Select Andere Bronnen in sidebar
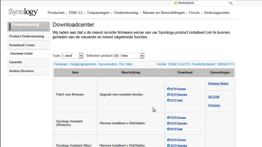The width and height of the screenshot is (262, 147). tap(29, 71)
